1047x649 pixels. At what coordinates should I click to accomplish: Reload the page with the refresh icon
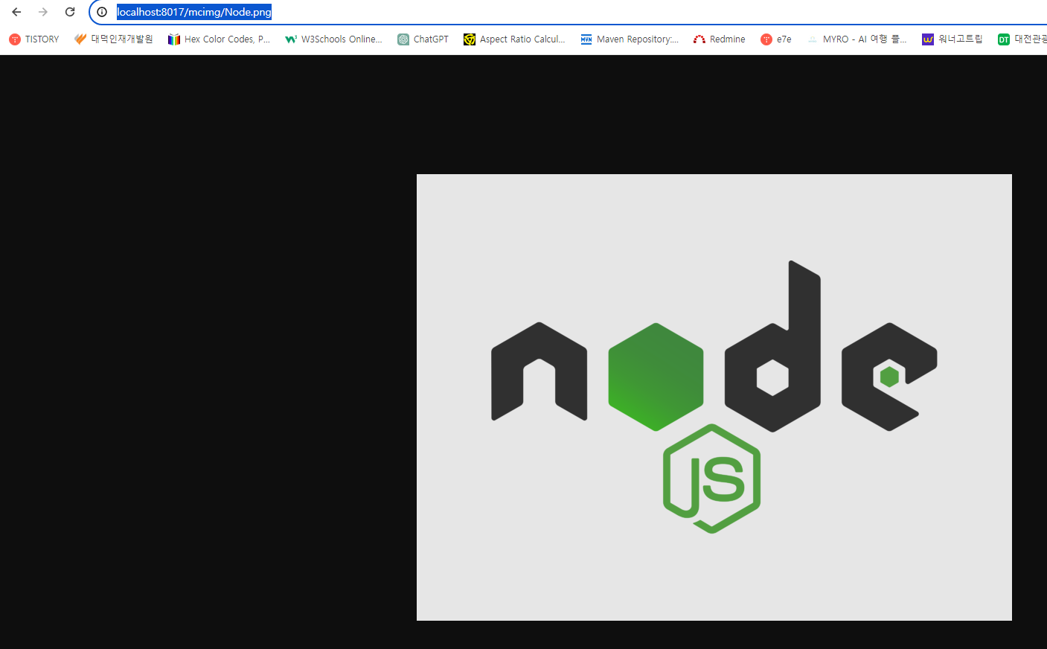click(x=70, y=12)
